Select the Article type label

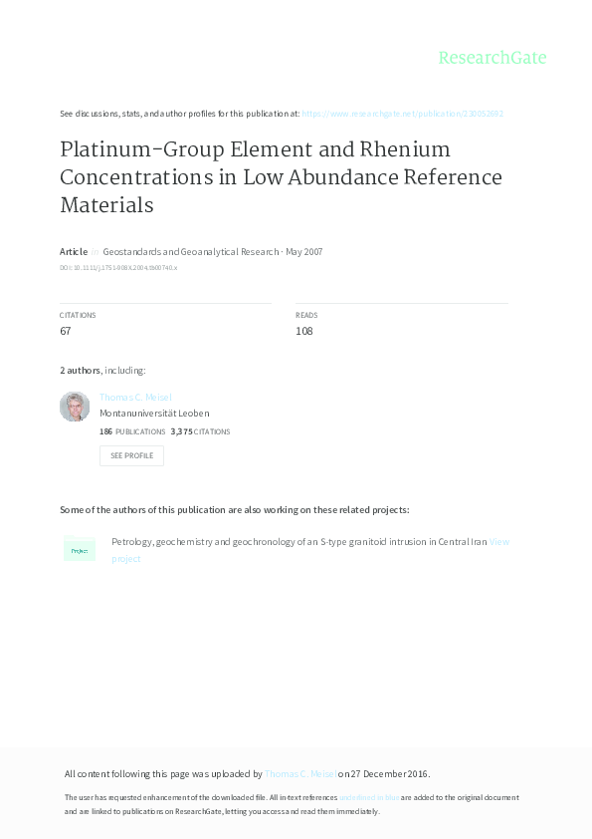click(x=73, y=251)
